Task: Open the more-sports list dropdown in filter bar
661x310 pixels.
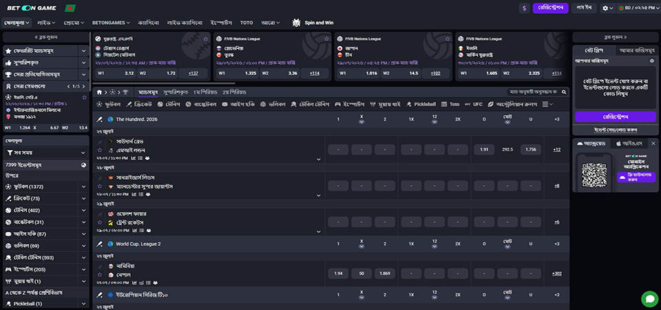Action: coord(547,104)
